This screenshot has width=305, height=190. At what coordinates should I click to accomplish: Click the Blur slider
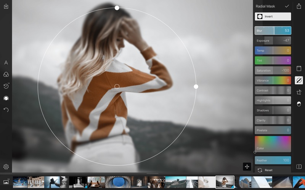click(x=273, y=31)
